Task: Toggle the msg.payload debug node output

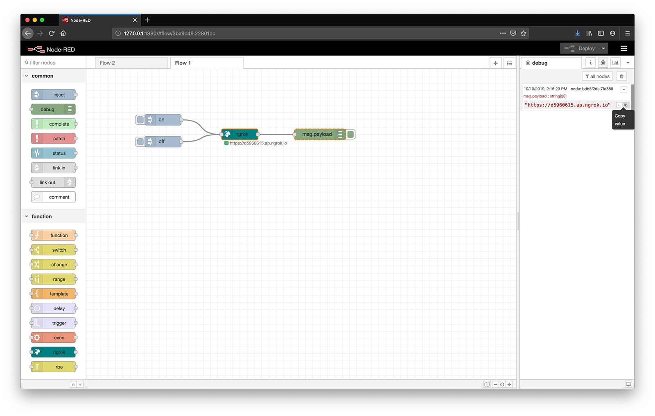Action: coord(351,134)
